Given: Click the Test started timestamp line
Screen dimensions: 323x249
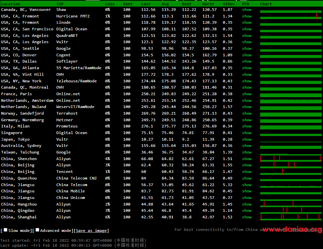Looking at the screenshot, I should point(73,240).
